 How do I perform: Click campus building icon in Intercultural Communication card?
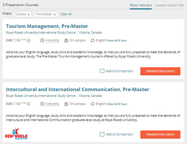click(x=66, y=104)
